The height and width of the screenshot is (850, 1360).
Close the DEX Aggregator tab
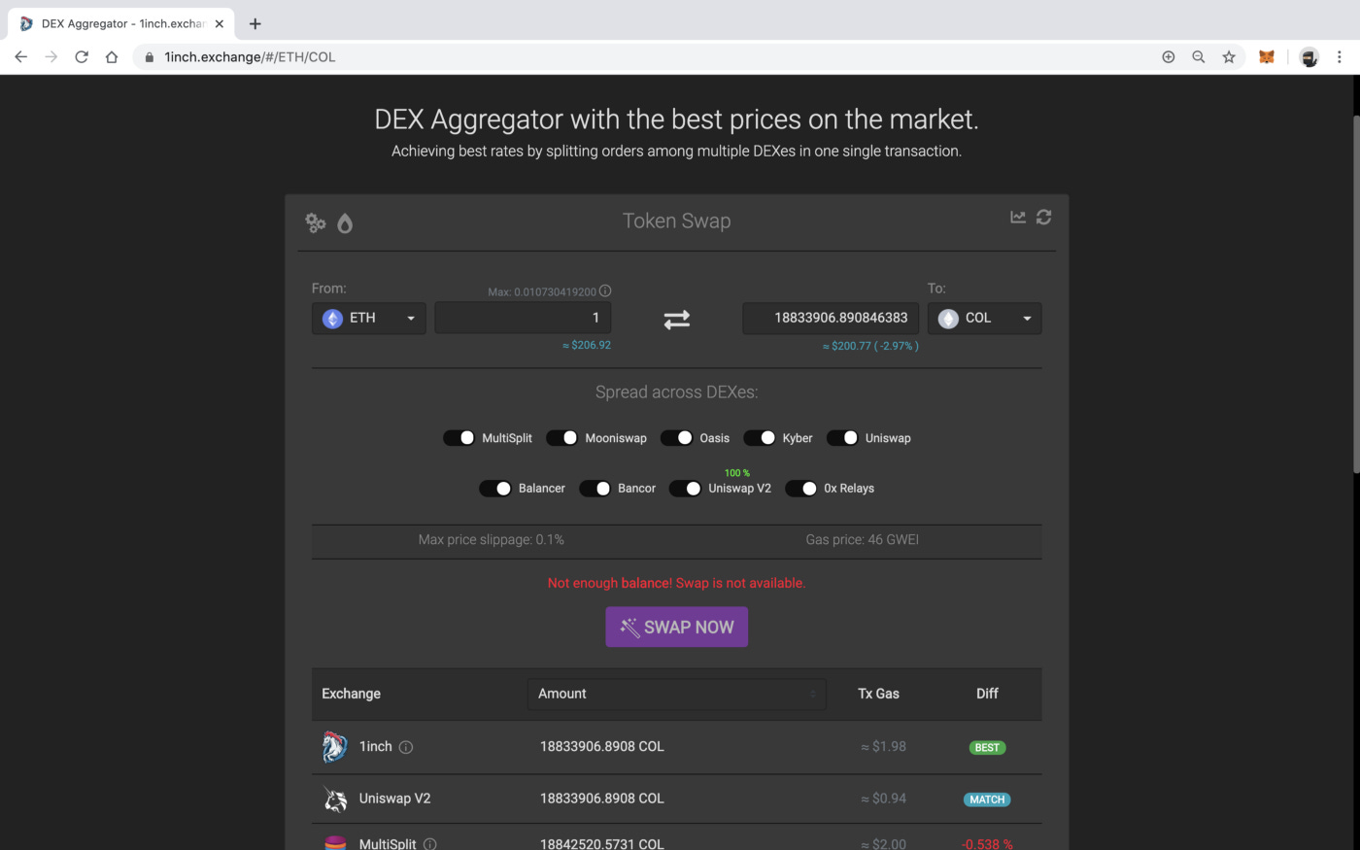tap(220, 23)
